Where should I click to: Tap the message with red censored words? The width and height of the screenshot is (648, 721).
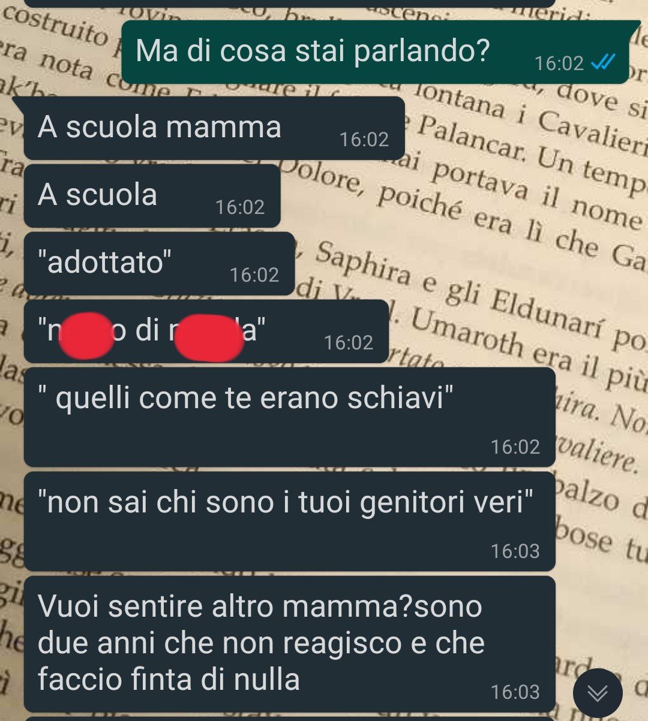pyautogui.click(x=206, y=331)
